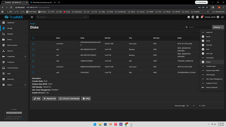
Task: Open the Columns dropdown
Action: (x=218, y=27)
